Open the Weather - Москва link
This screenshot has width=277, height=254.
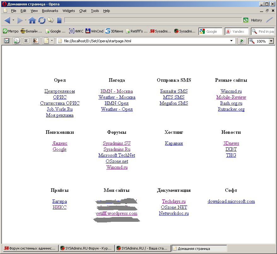point(117,97)
